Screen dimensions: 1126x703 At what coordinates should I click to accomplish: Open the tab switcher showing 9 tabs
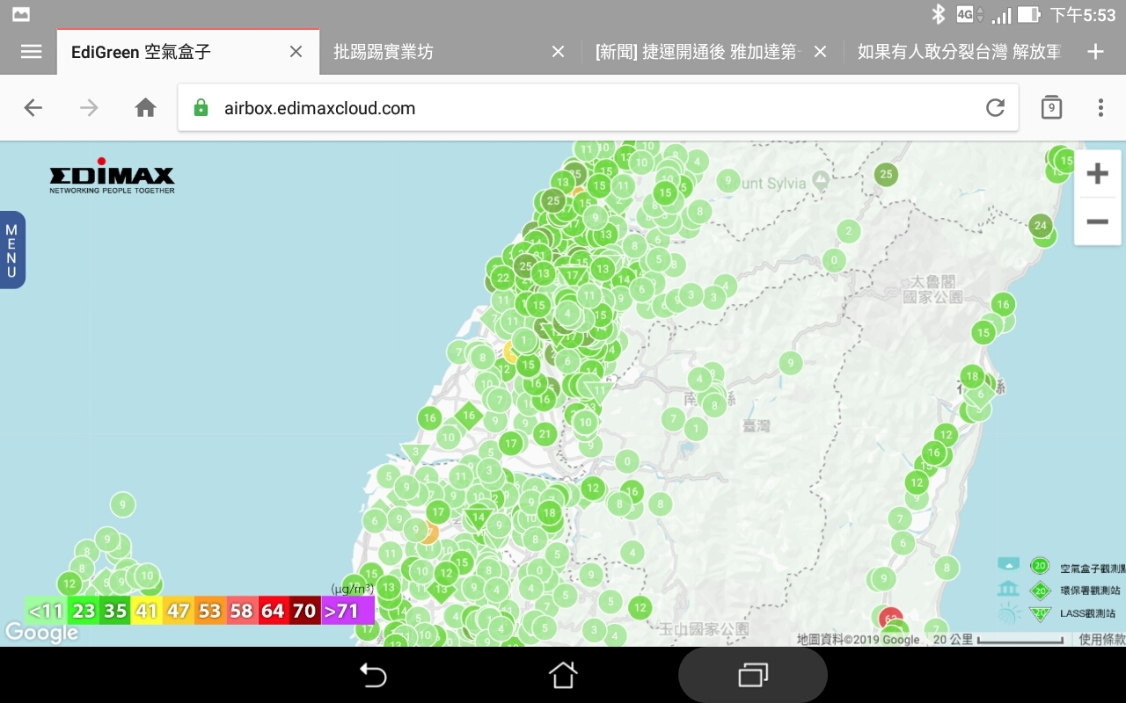point(1051,108)
